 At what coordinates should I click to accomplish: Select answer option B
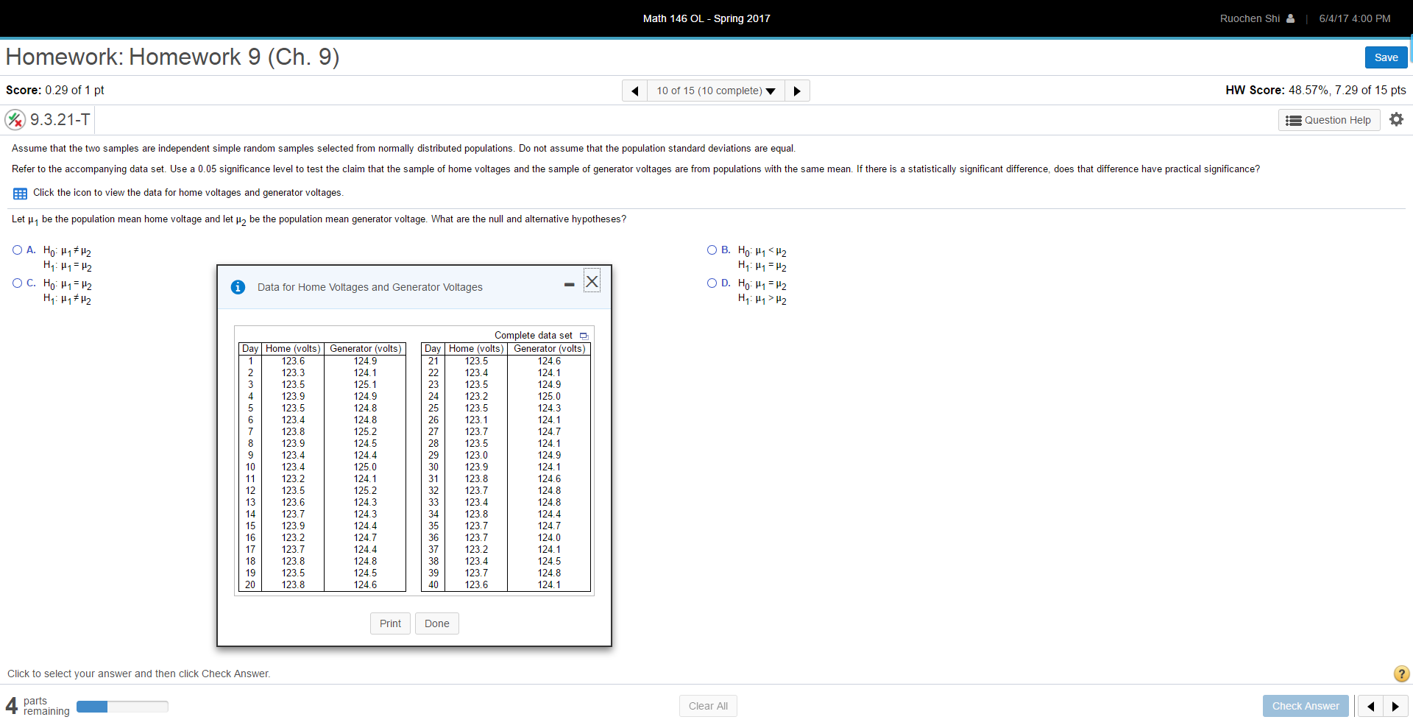[712, 250]
